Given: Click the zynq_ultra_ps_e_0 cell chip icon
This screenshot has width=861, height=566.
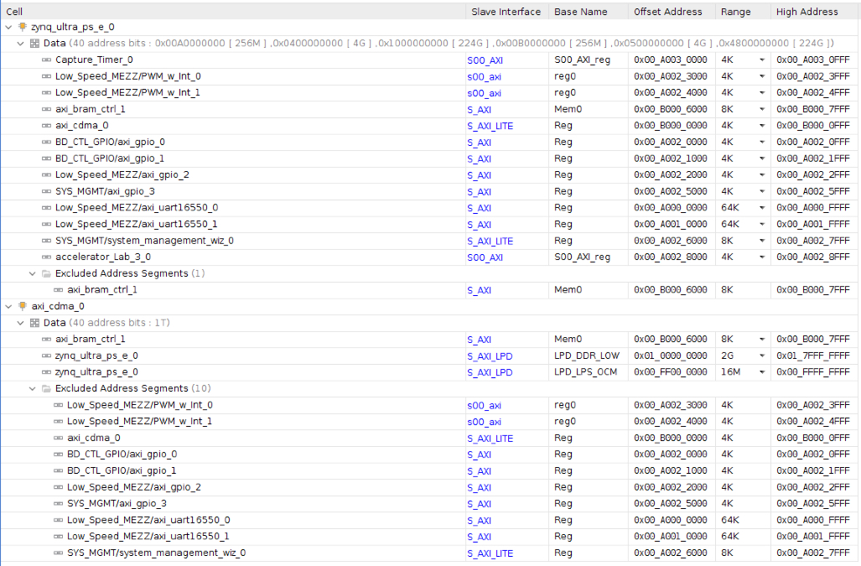Looking at the screenshot, I should click(x=23, y=27).
